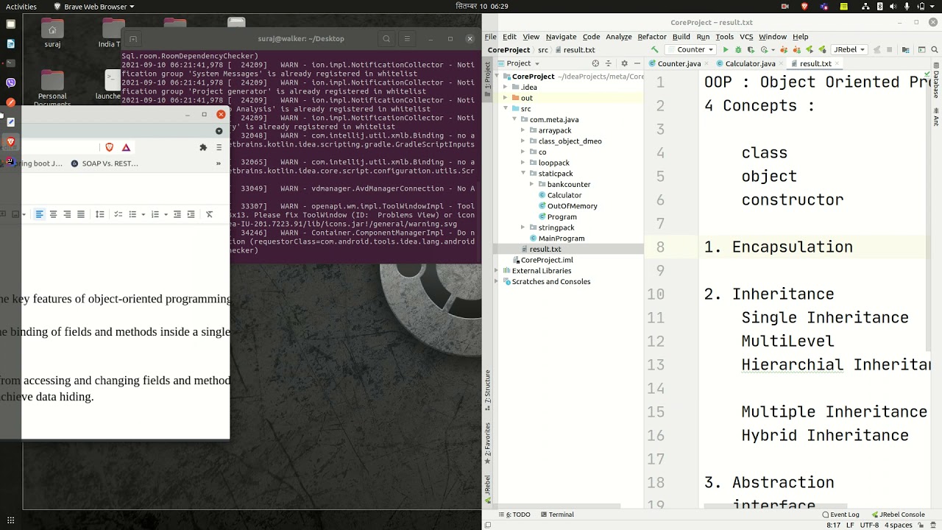Expand the arraypack folder in project tree
The width and height of the screenshot is (942, 530).
[x=523, y=130]
